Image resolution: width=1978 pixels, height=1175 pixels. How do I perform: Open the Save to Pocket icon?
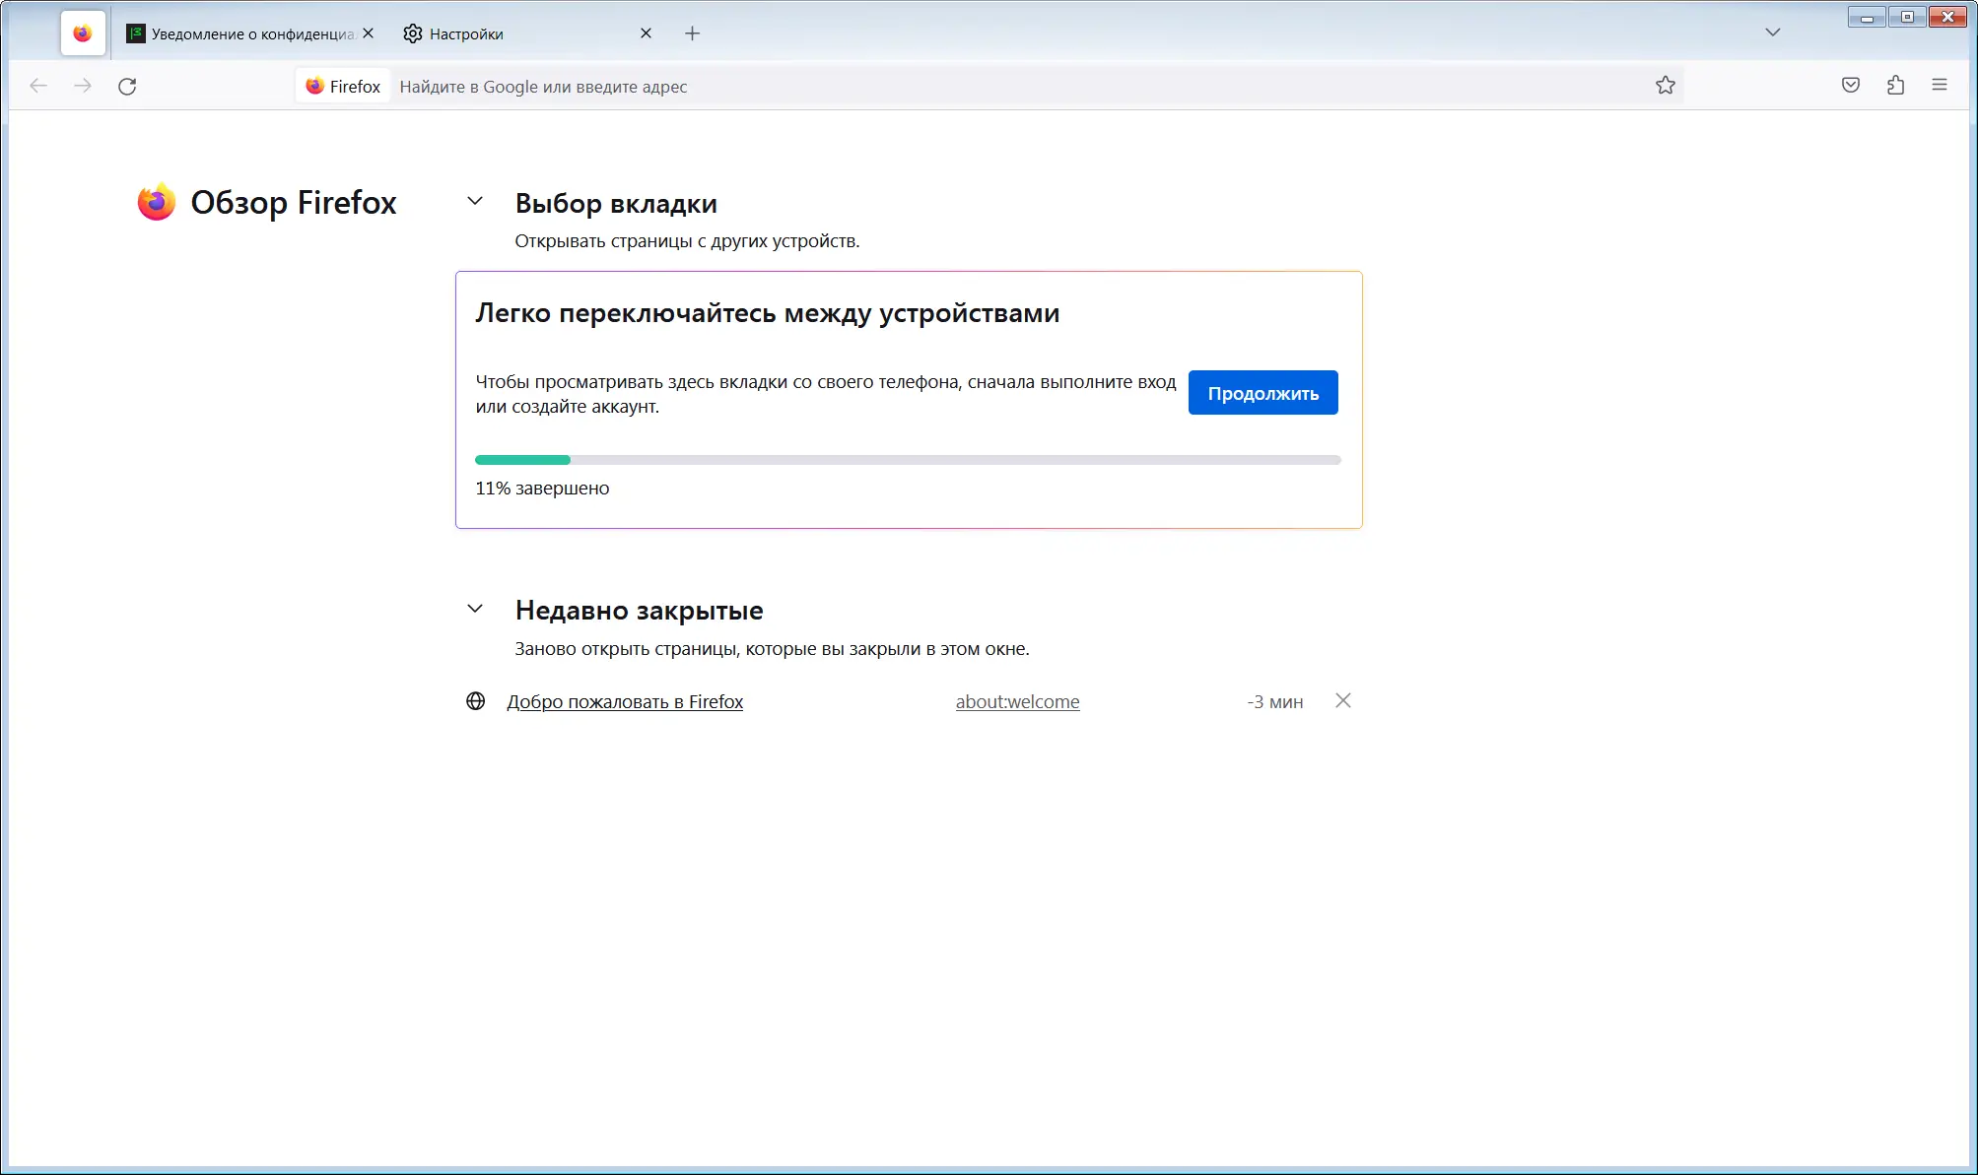click(1850, 86)
